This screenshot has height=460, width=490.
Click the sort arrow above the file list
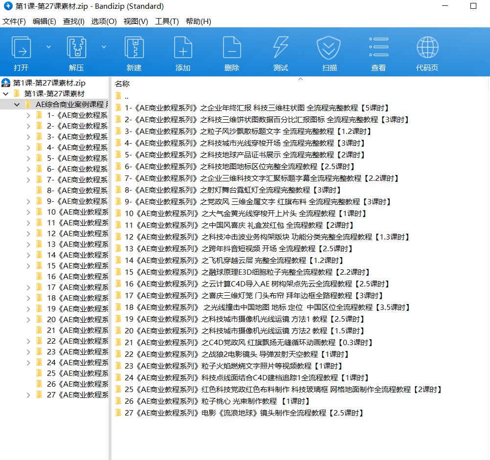coord(300,79)
